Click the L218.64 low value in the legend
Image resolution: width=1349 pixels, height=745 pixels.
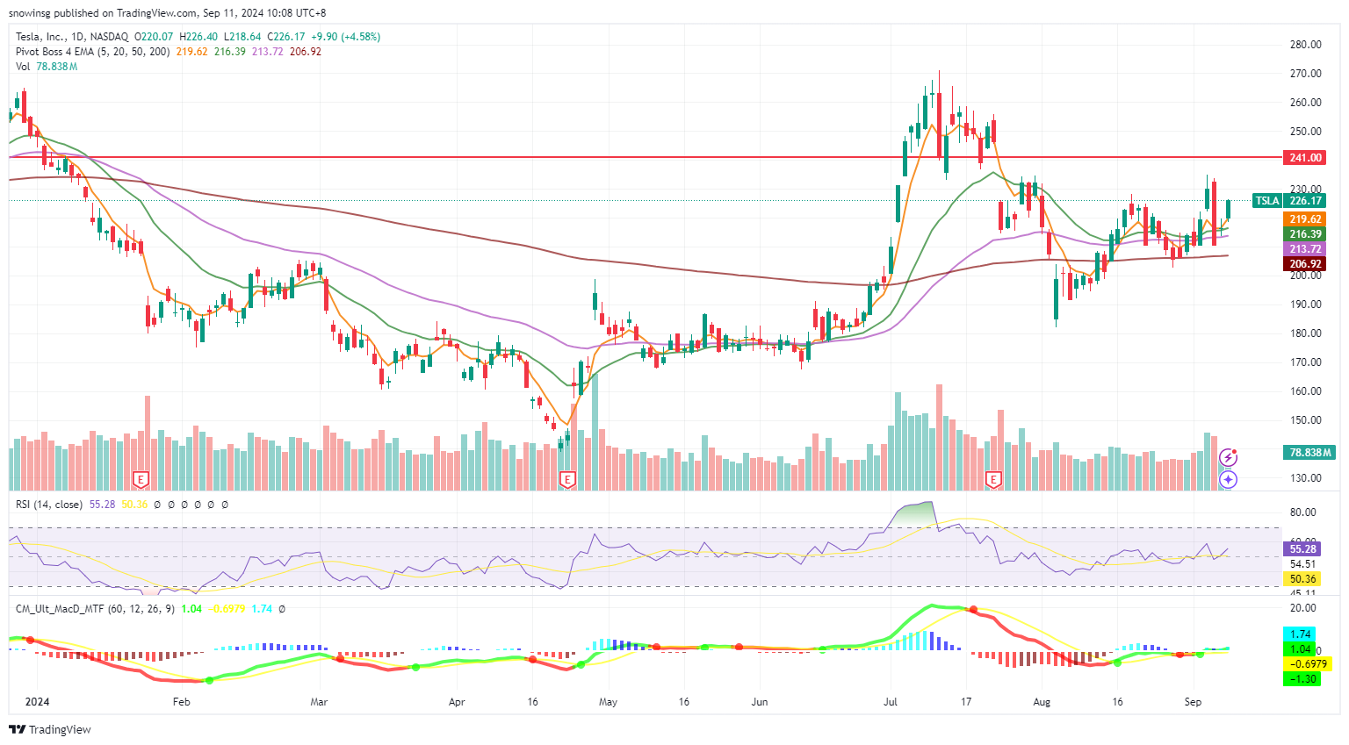(242, 37)
